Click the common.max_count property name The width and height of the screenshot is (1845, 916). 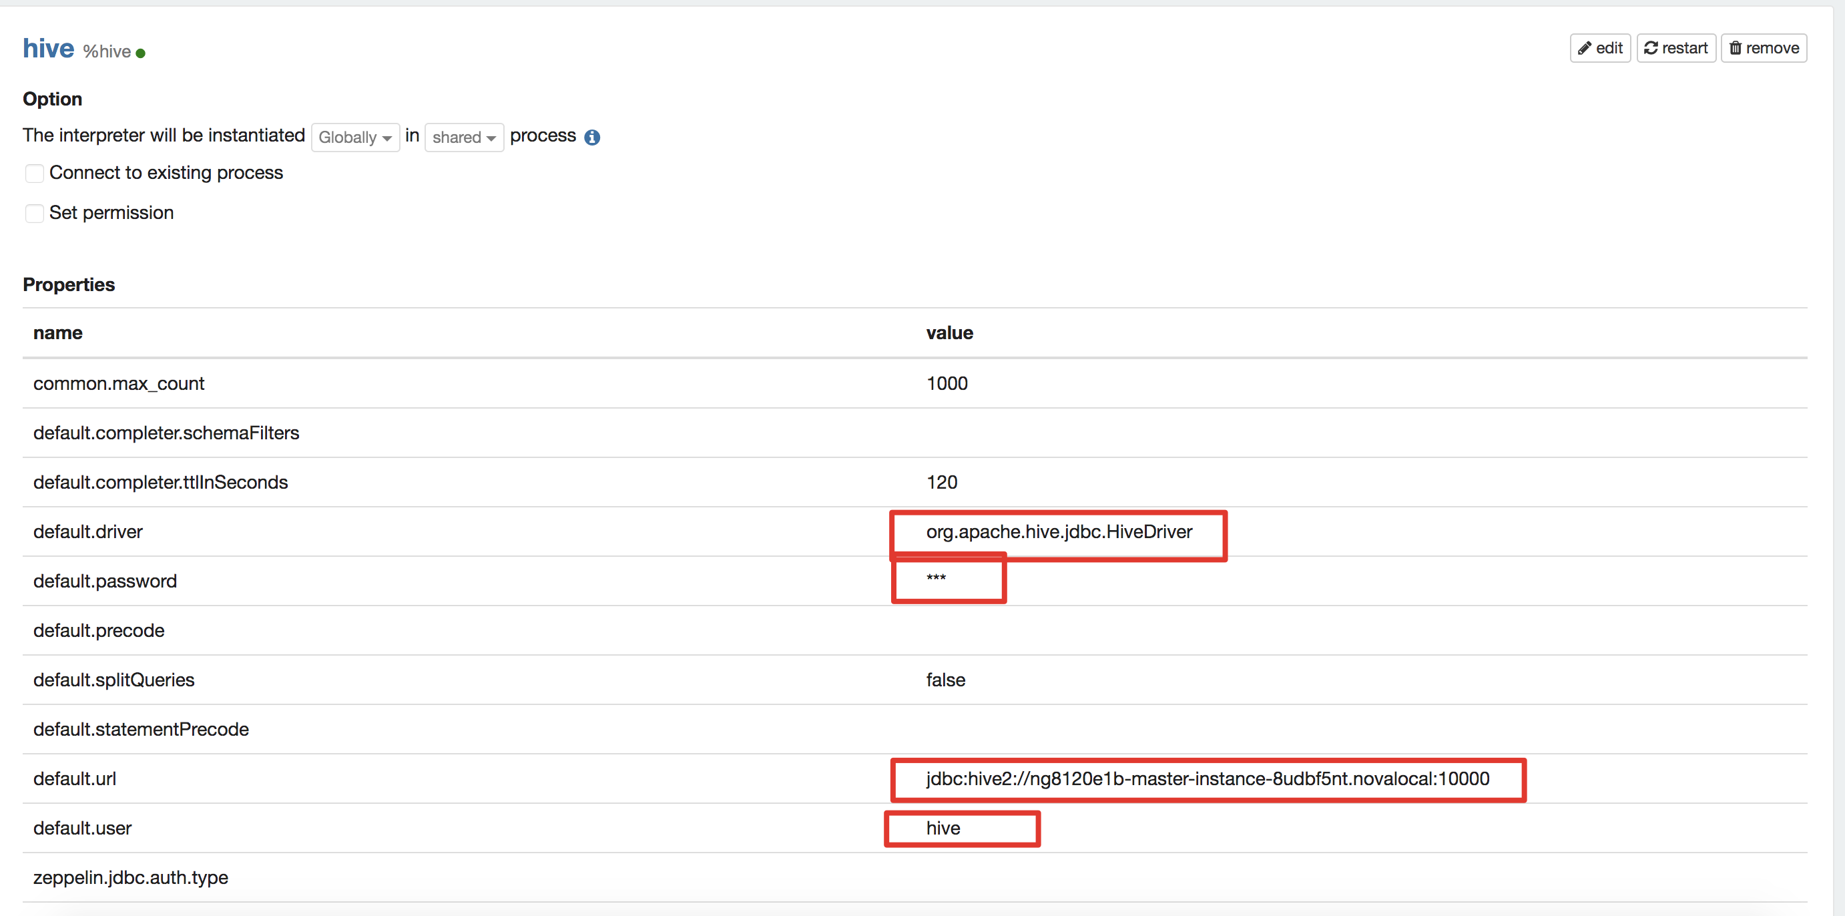(119, 383)
